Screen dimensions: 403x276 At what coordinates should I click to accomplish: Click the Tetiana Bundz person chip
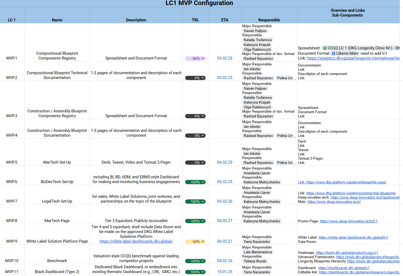click(255, 261)
